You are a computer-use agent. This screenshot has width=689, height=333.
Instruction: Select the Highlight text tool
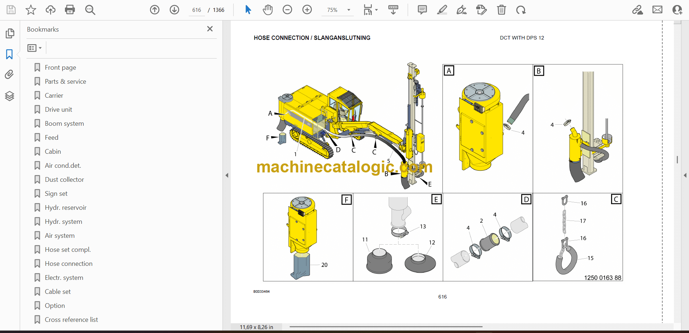pos(442,10)
